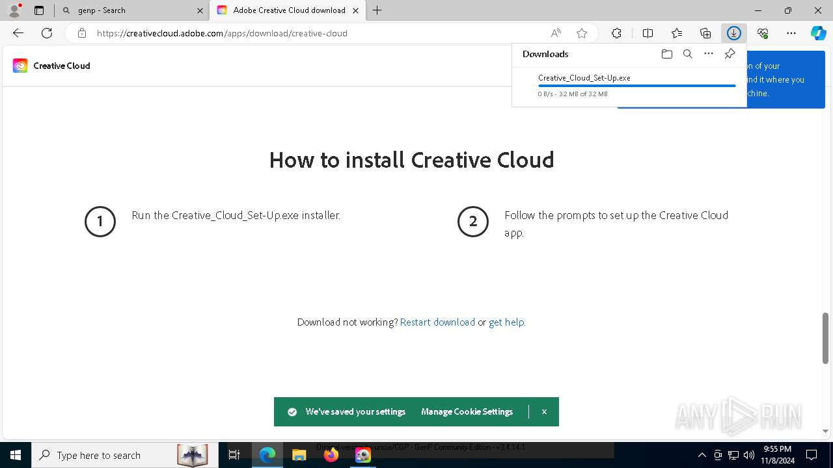
Task: Open Browser essentials icon
Action: (x=763, y=33)
